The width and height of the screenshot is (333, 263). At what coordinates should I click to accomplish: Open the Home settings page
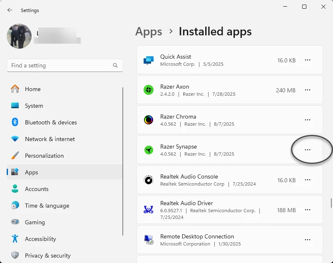click(x=65, y=89)
